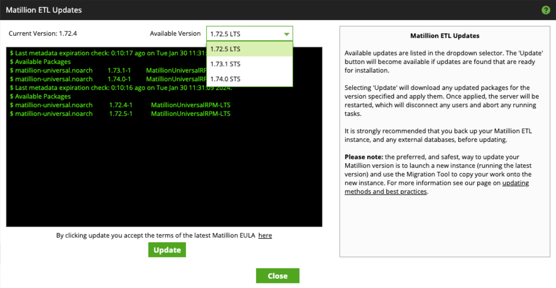Click console line with version 1.72.5-1
Viewport: 556px width, 288px height.
120,114
